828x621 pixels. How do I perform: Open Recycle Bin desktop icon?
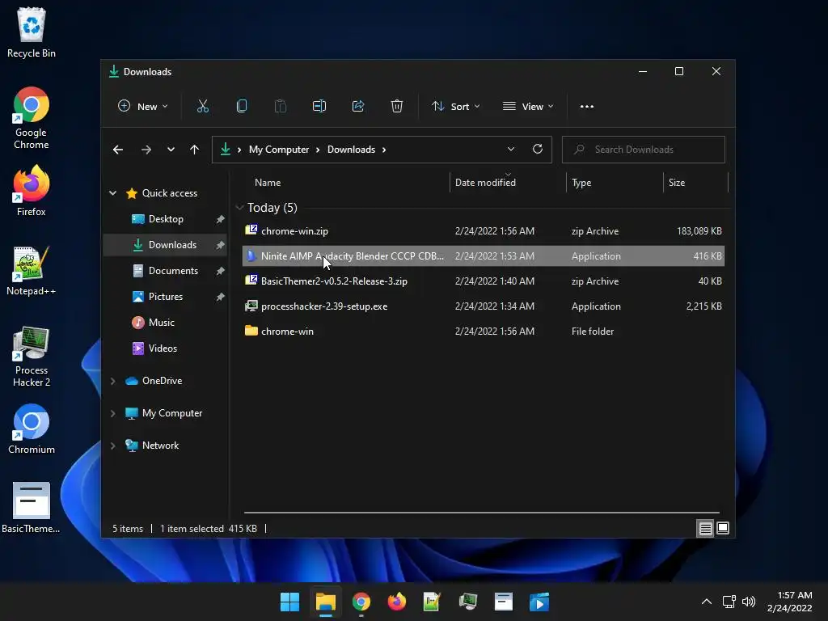32,32
